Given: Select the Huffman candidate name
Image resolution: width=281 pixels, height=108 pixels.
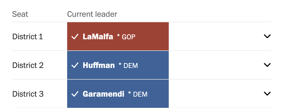Looking at the screenshot, I should click(99, 65).
